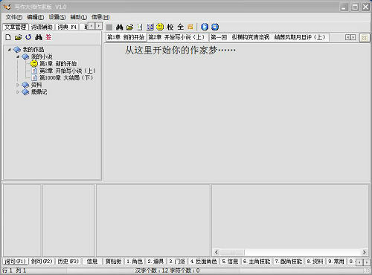Open the 8.资料 bottom tab
This screenshot has height=275, width=372.
[x=315, y=262]
